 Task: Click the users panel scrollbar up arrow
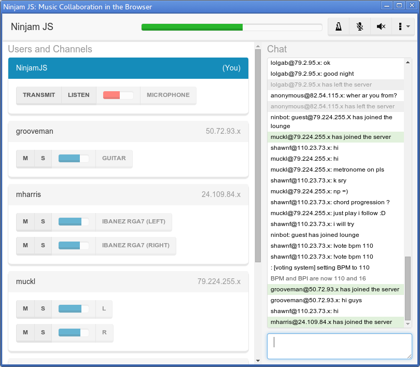[x=258, y=47]
